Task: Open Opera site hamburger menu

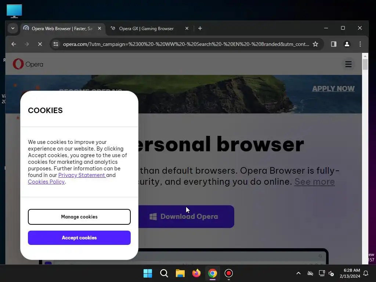Action: click(348, 64)
